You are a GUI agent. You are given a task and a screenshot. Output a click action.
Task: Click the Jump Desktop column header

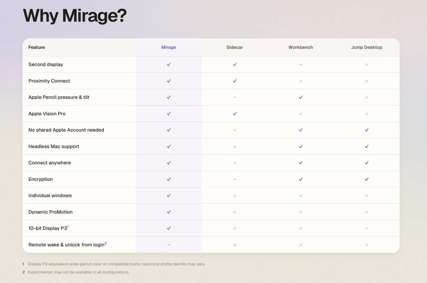click(x=367, y=47)
